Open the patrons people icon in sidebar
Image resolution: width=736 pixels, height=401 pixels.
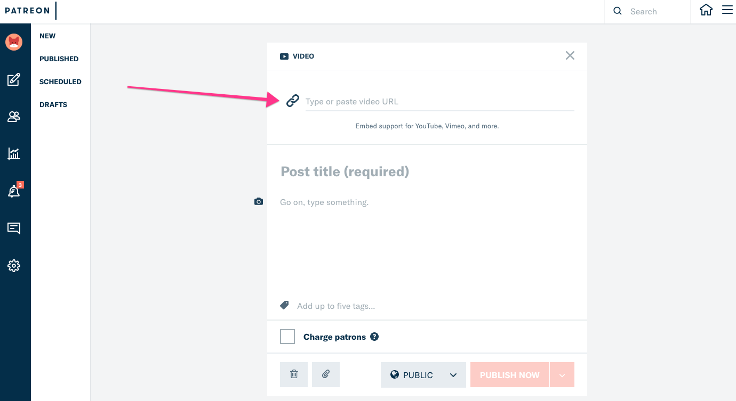tap(14, 117)
